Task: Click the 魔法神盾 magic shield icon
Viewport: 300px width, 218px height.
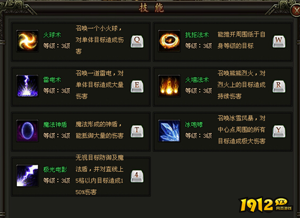Action: point(28,130)
